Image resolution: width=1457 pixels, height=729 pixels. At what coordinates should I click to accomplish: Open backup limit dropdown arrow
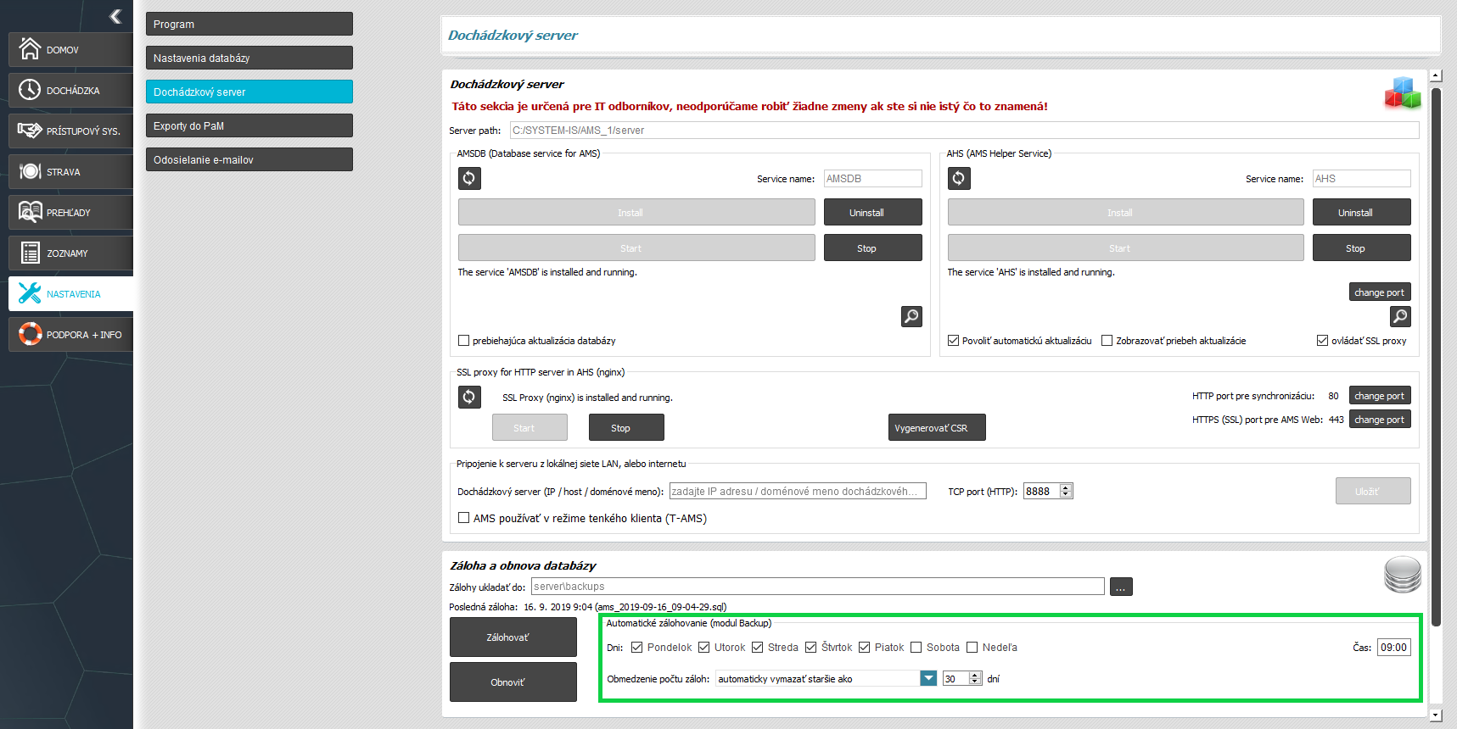(x=928, y=678)
